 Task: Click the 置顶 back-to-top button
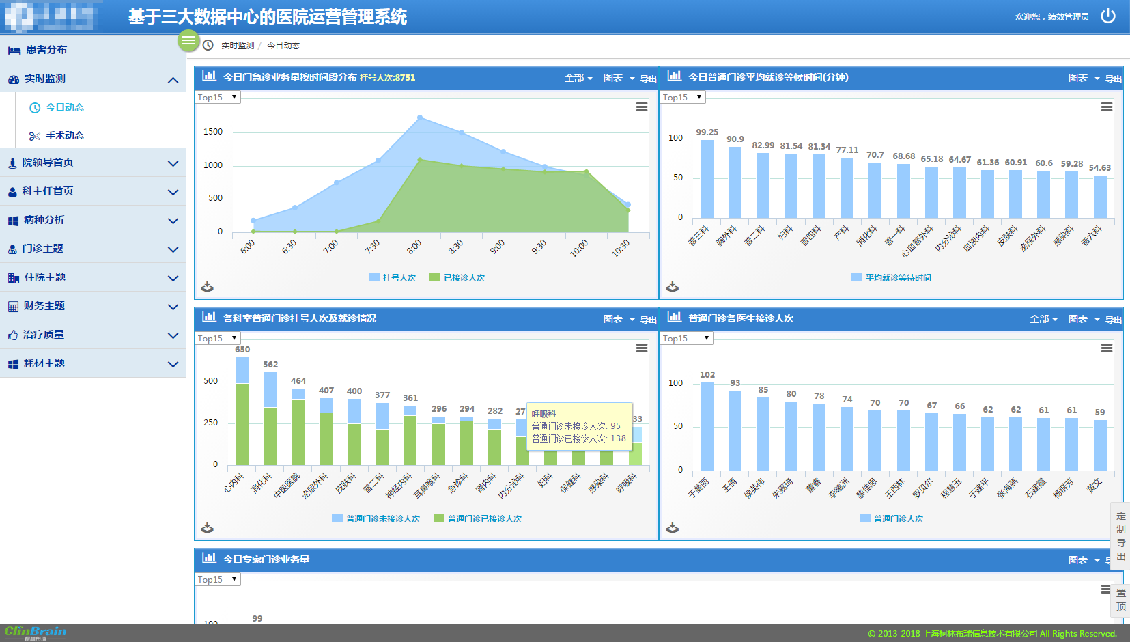tap(1121, 599)
